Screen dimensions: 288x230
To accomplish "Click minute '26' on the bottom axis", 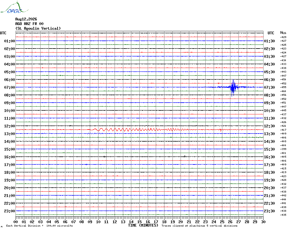I will (230, 222).
